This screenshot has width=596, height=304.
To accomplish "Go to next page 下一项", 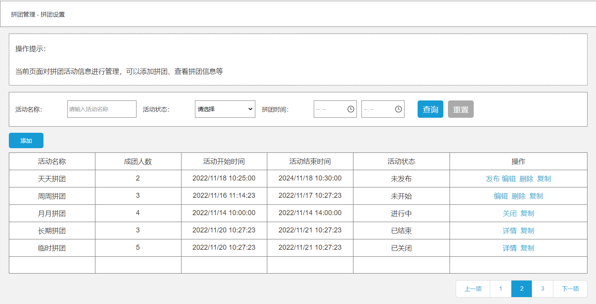I will coord(570,289).
